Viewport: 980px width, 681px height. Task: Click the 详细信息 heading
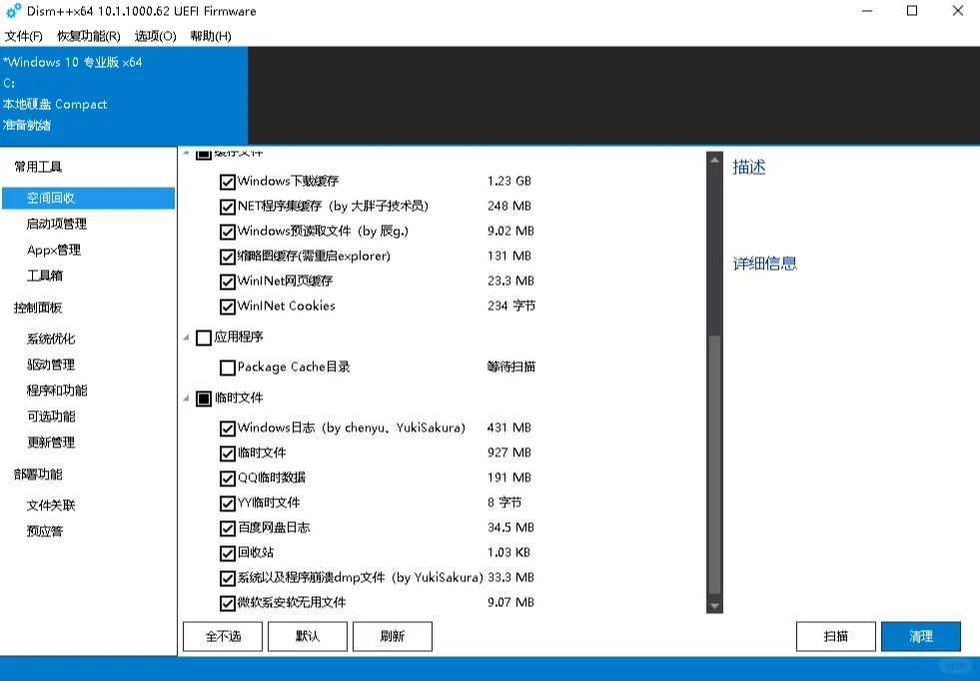point(765,264)
